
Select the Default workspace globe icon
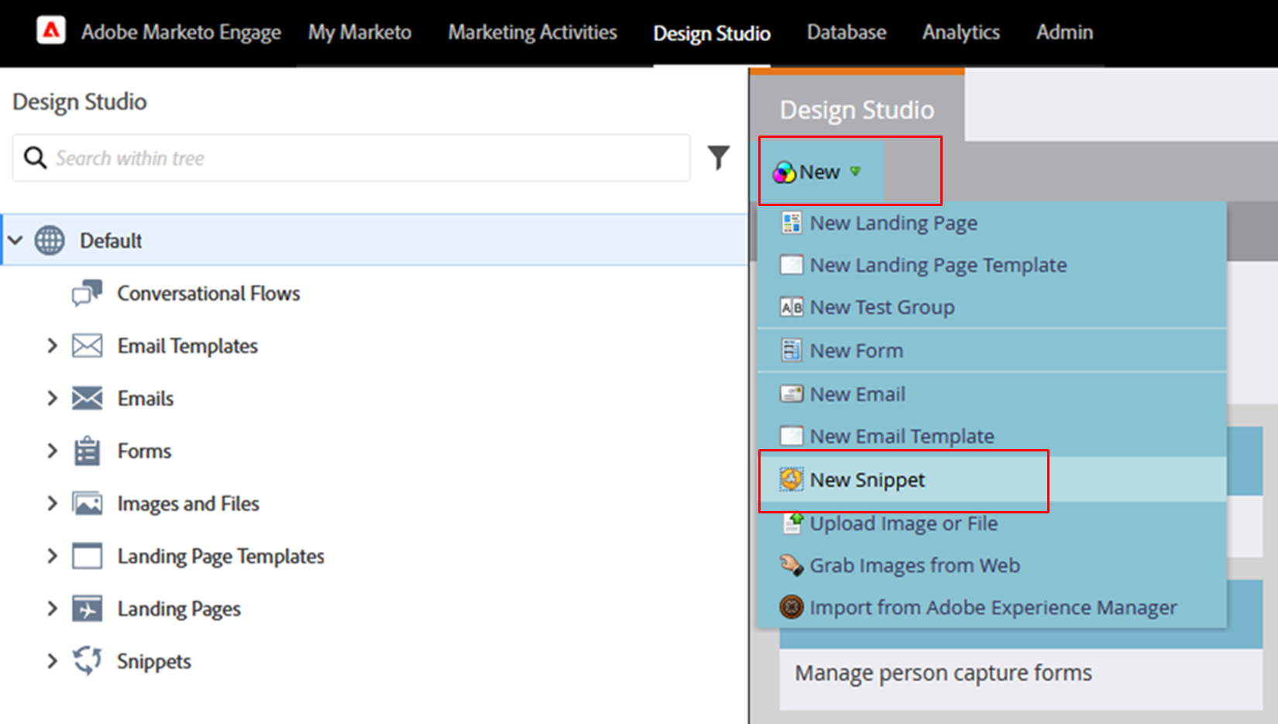50,240
